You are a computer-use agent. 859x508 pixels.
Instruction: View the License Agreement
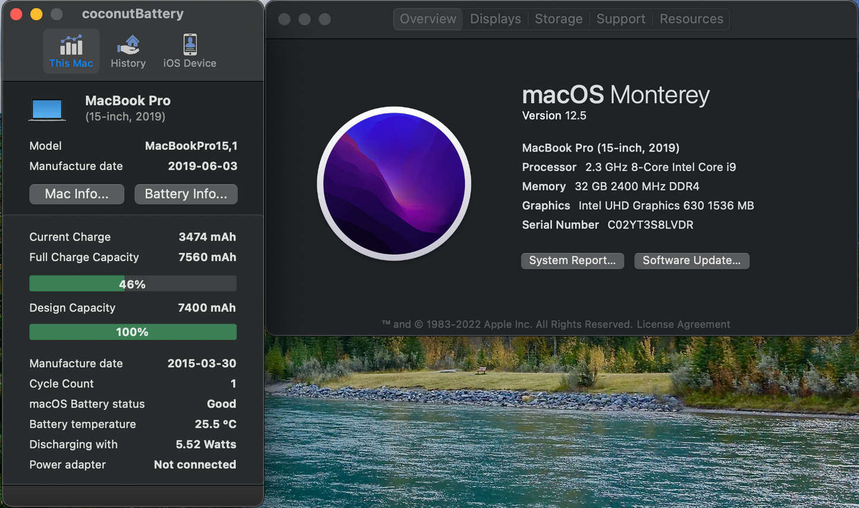tap(682, 324)
